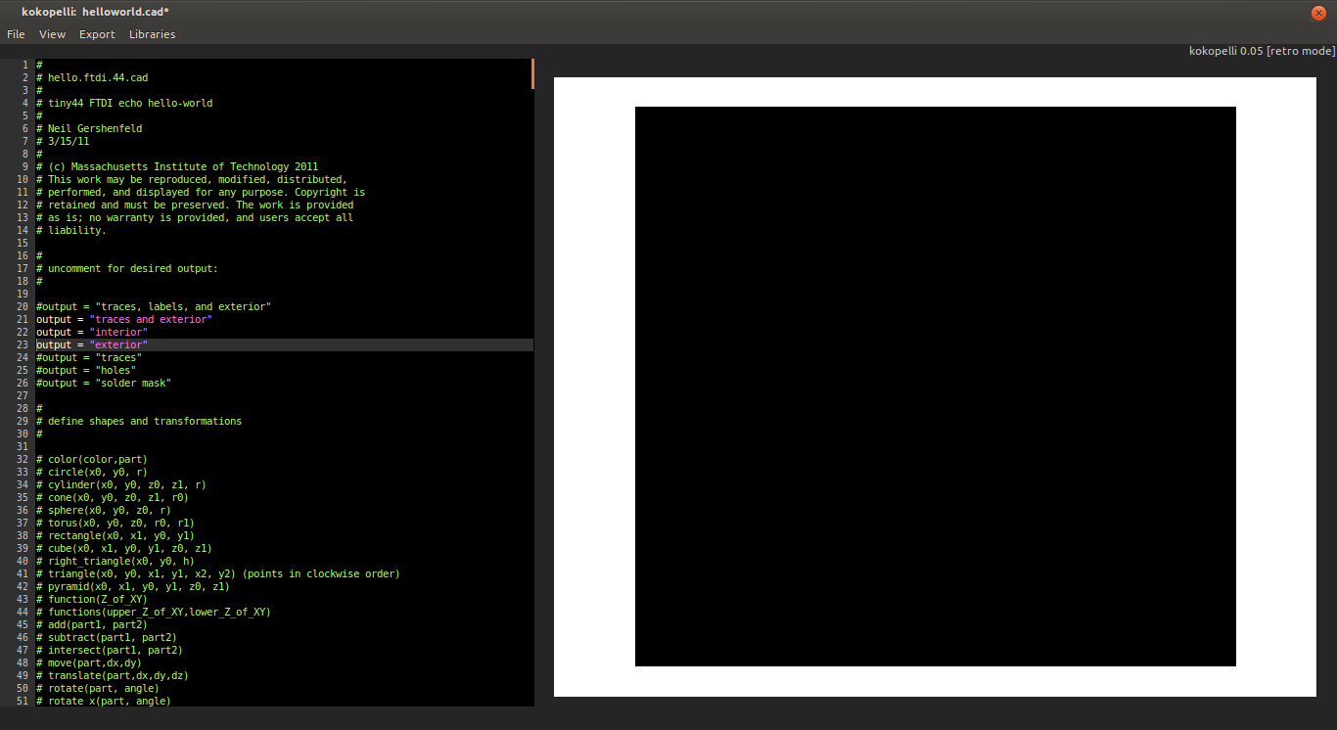Open the Libraries menu
Viewport: 1337px width, 730px height.
pyautogui.click(x=153, y=34)
